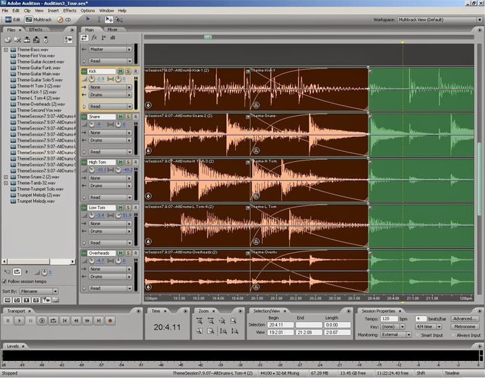
Task: Select the Time Selection tool in toolbar
Action: click(99, 20)
